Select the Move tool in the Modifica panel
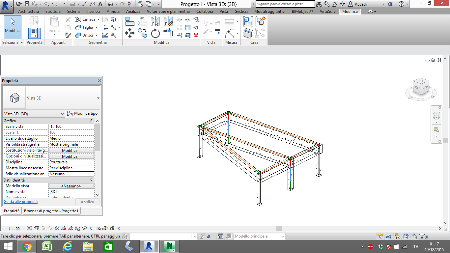Screen dimensions: 450x253 click(130, 33)
